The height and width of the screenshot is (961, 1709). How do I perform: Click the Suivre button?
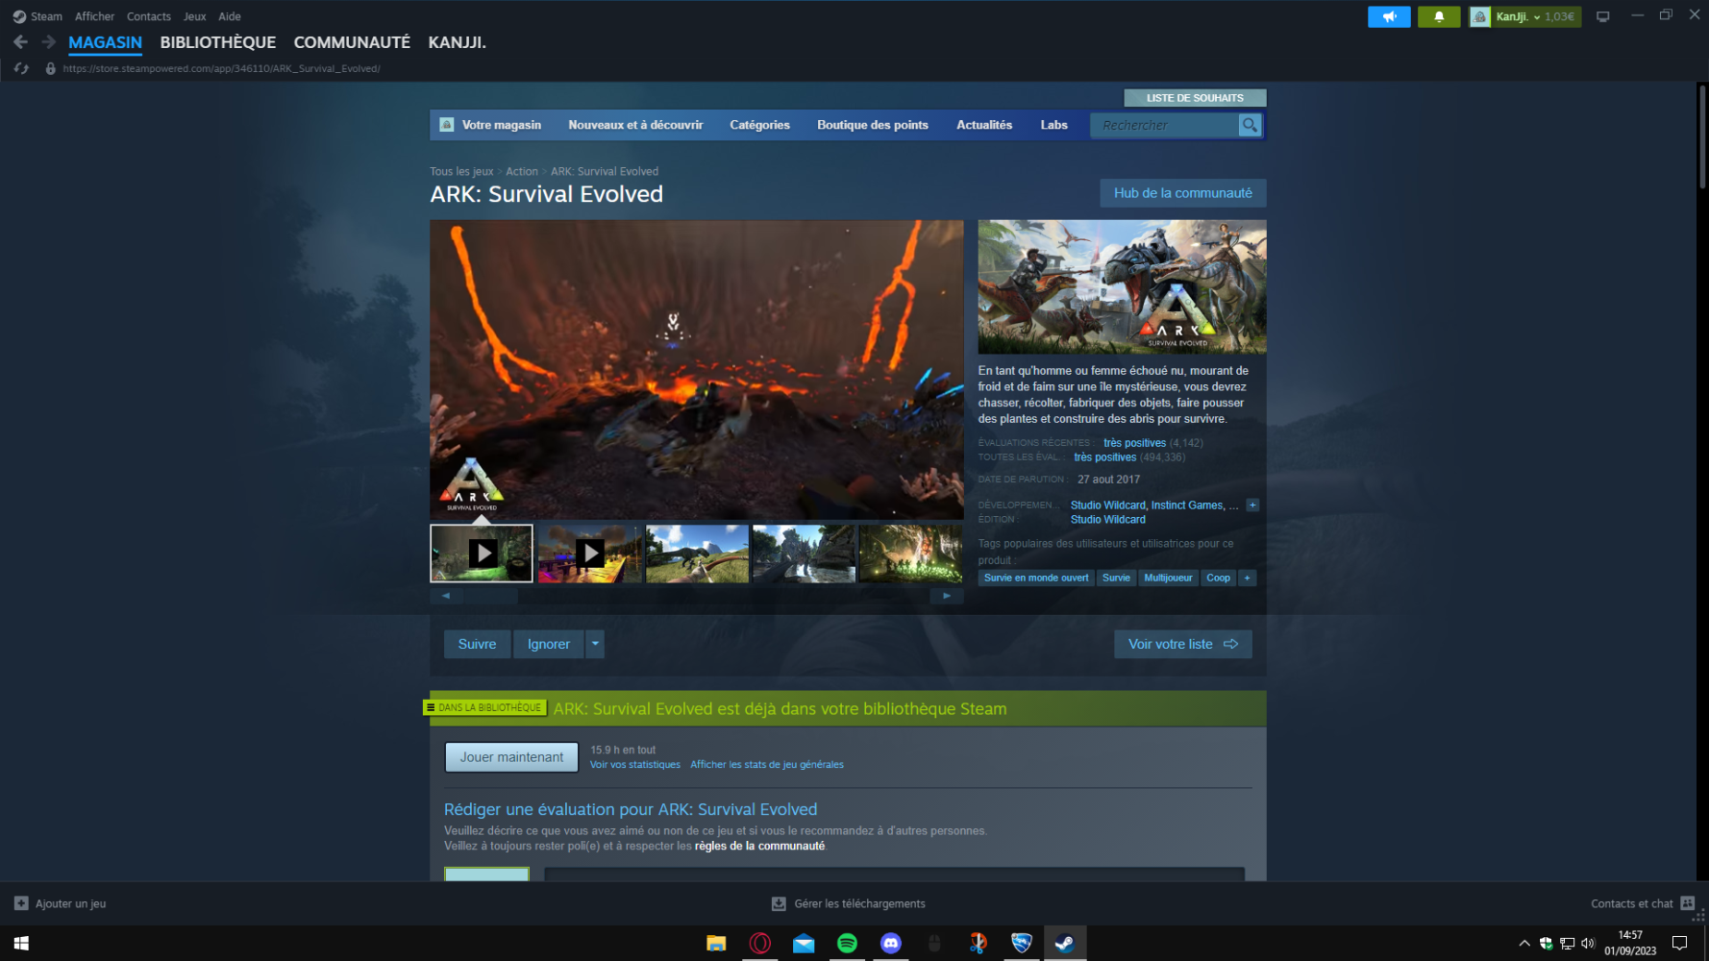click(x=478, y=644)
